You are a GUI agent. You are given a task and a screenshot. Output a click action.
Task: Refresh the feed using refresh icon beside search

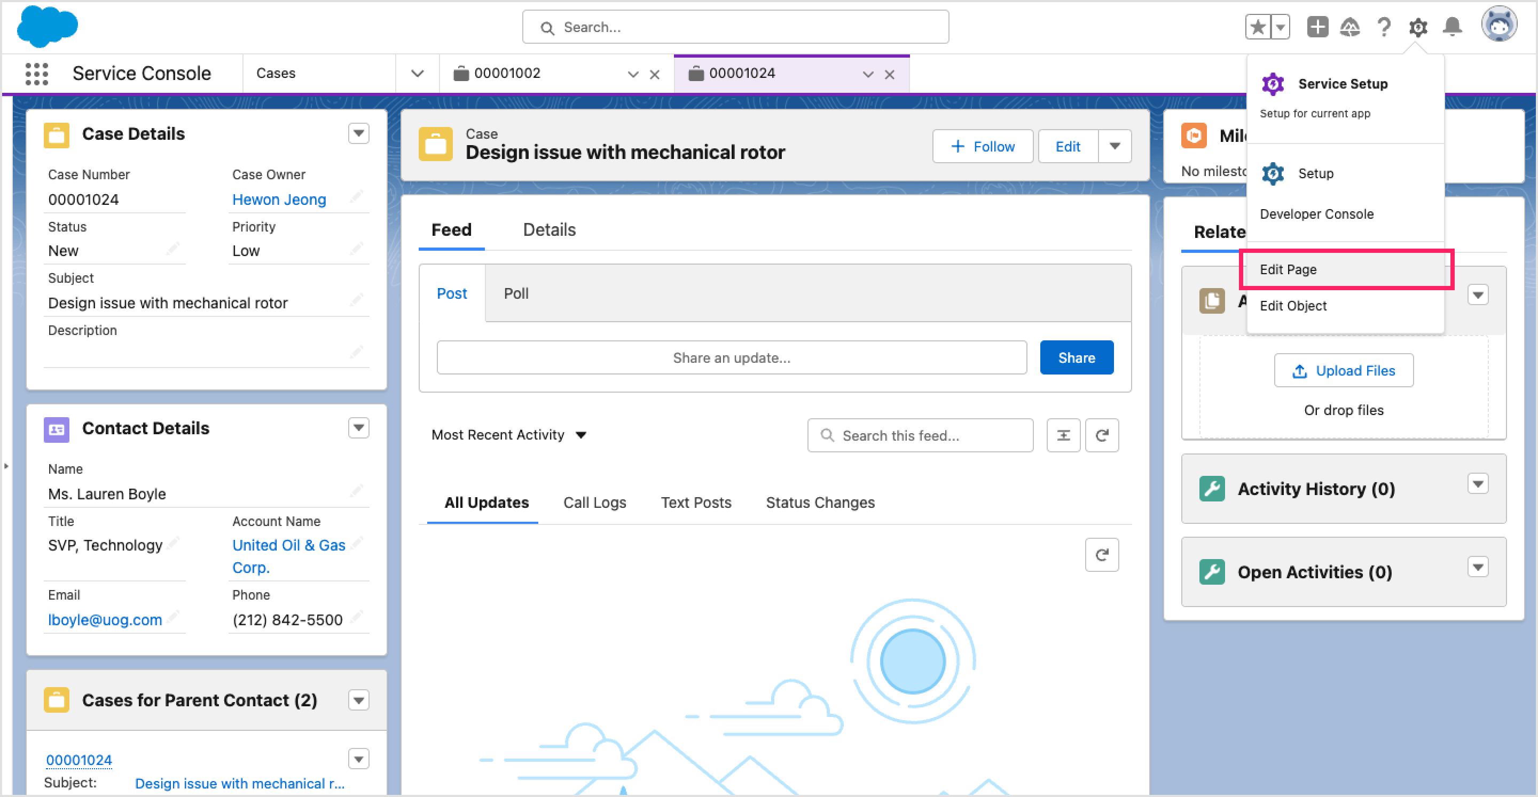coord(1102,435)
